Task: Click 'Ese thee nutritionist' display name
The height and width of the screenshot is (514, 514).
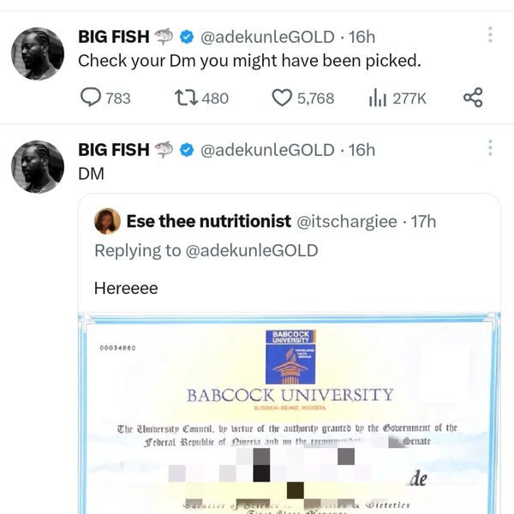Action: click(x=208, y=221)
